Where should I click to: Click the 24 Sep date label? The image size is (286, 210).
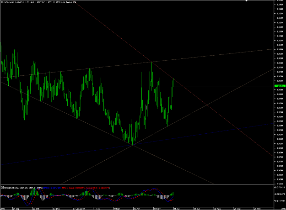tap(16, 209)
